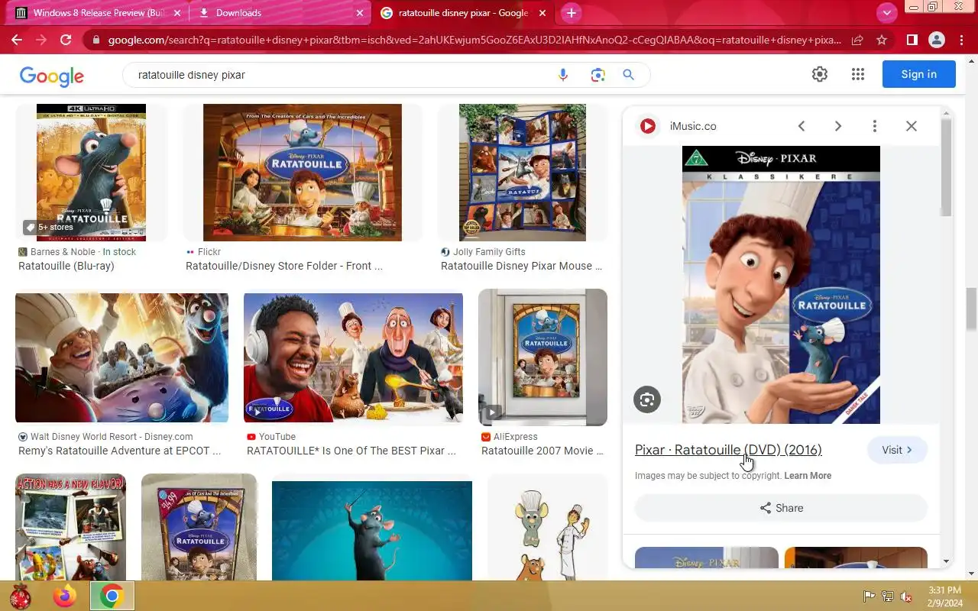Open Remy's Ratatouille Adventure EPCOT image
Viewport: 978px width, 611px height.
click(x=121, y=357)
